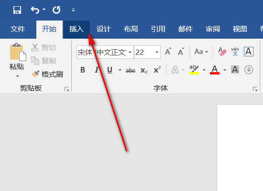Click the Undo arrow icon
Image resolution: width=263 pixels, height=191 pixels.
click(35, 10)
